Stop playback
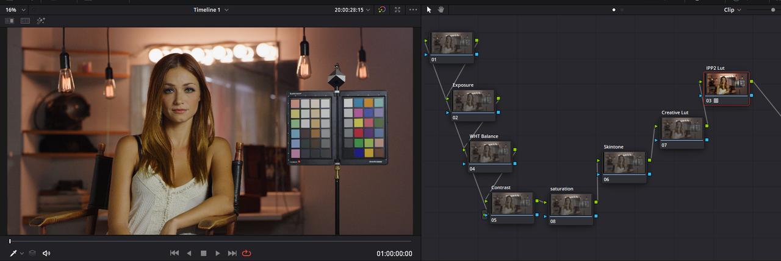Viewport: 781px width, 261px height. [204, 253]
